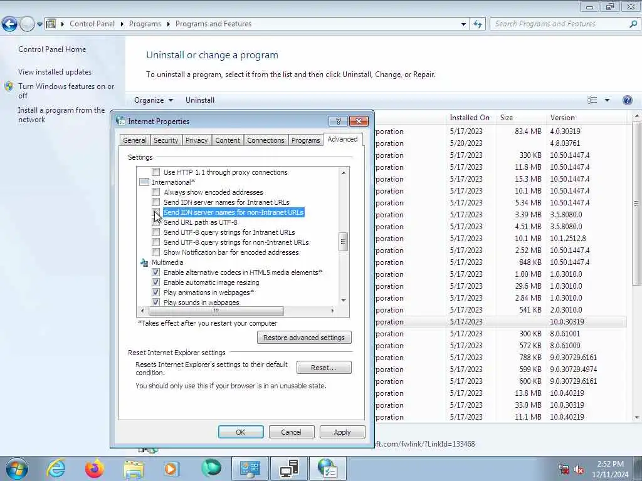Click the Multimedia category icon

point(144,262)
